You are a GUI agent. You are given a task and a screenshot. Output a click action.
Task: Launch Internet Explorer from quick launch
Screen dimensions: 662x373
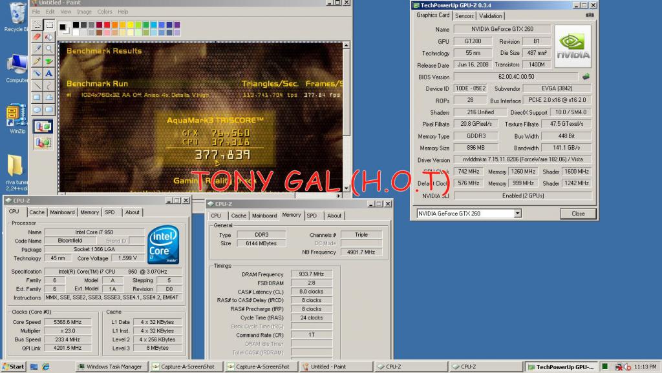tap(45, 367)
